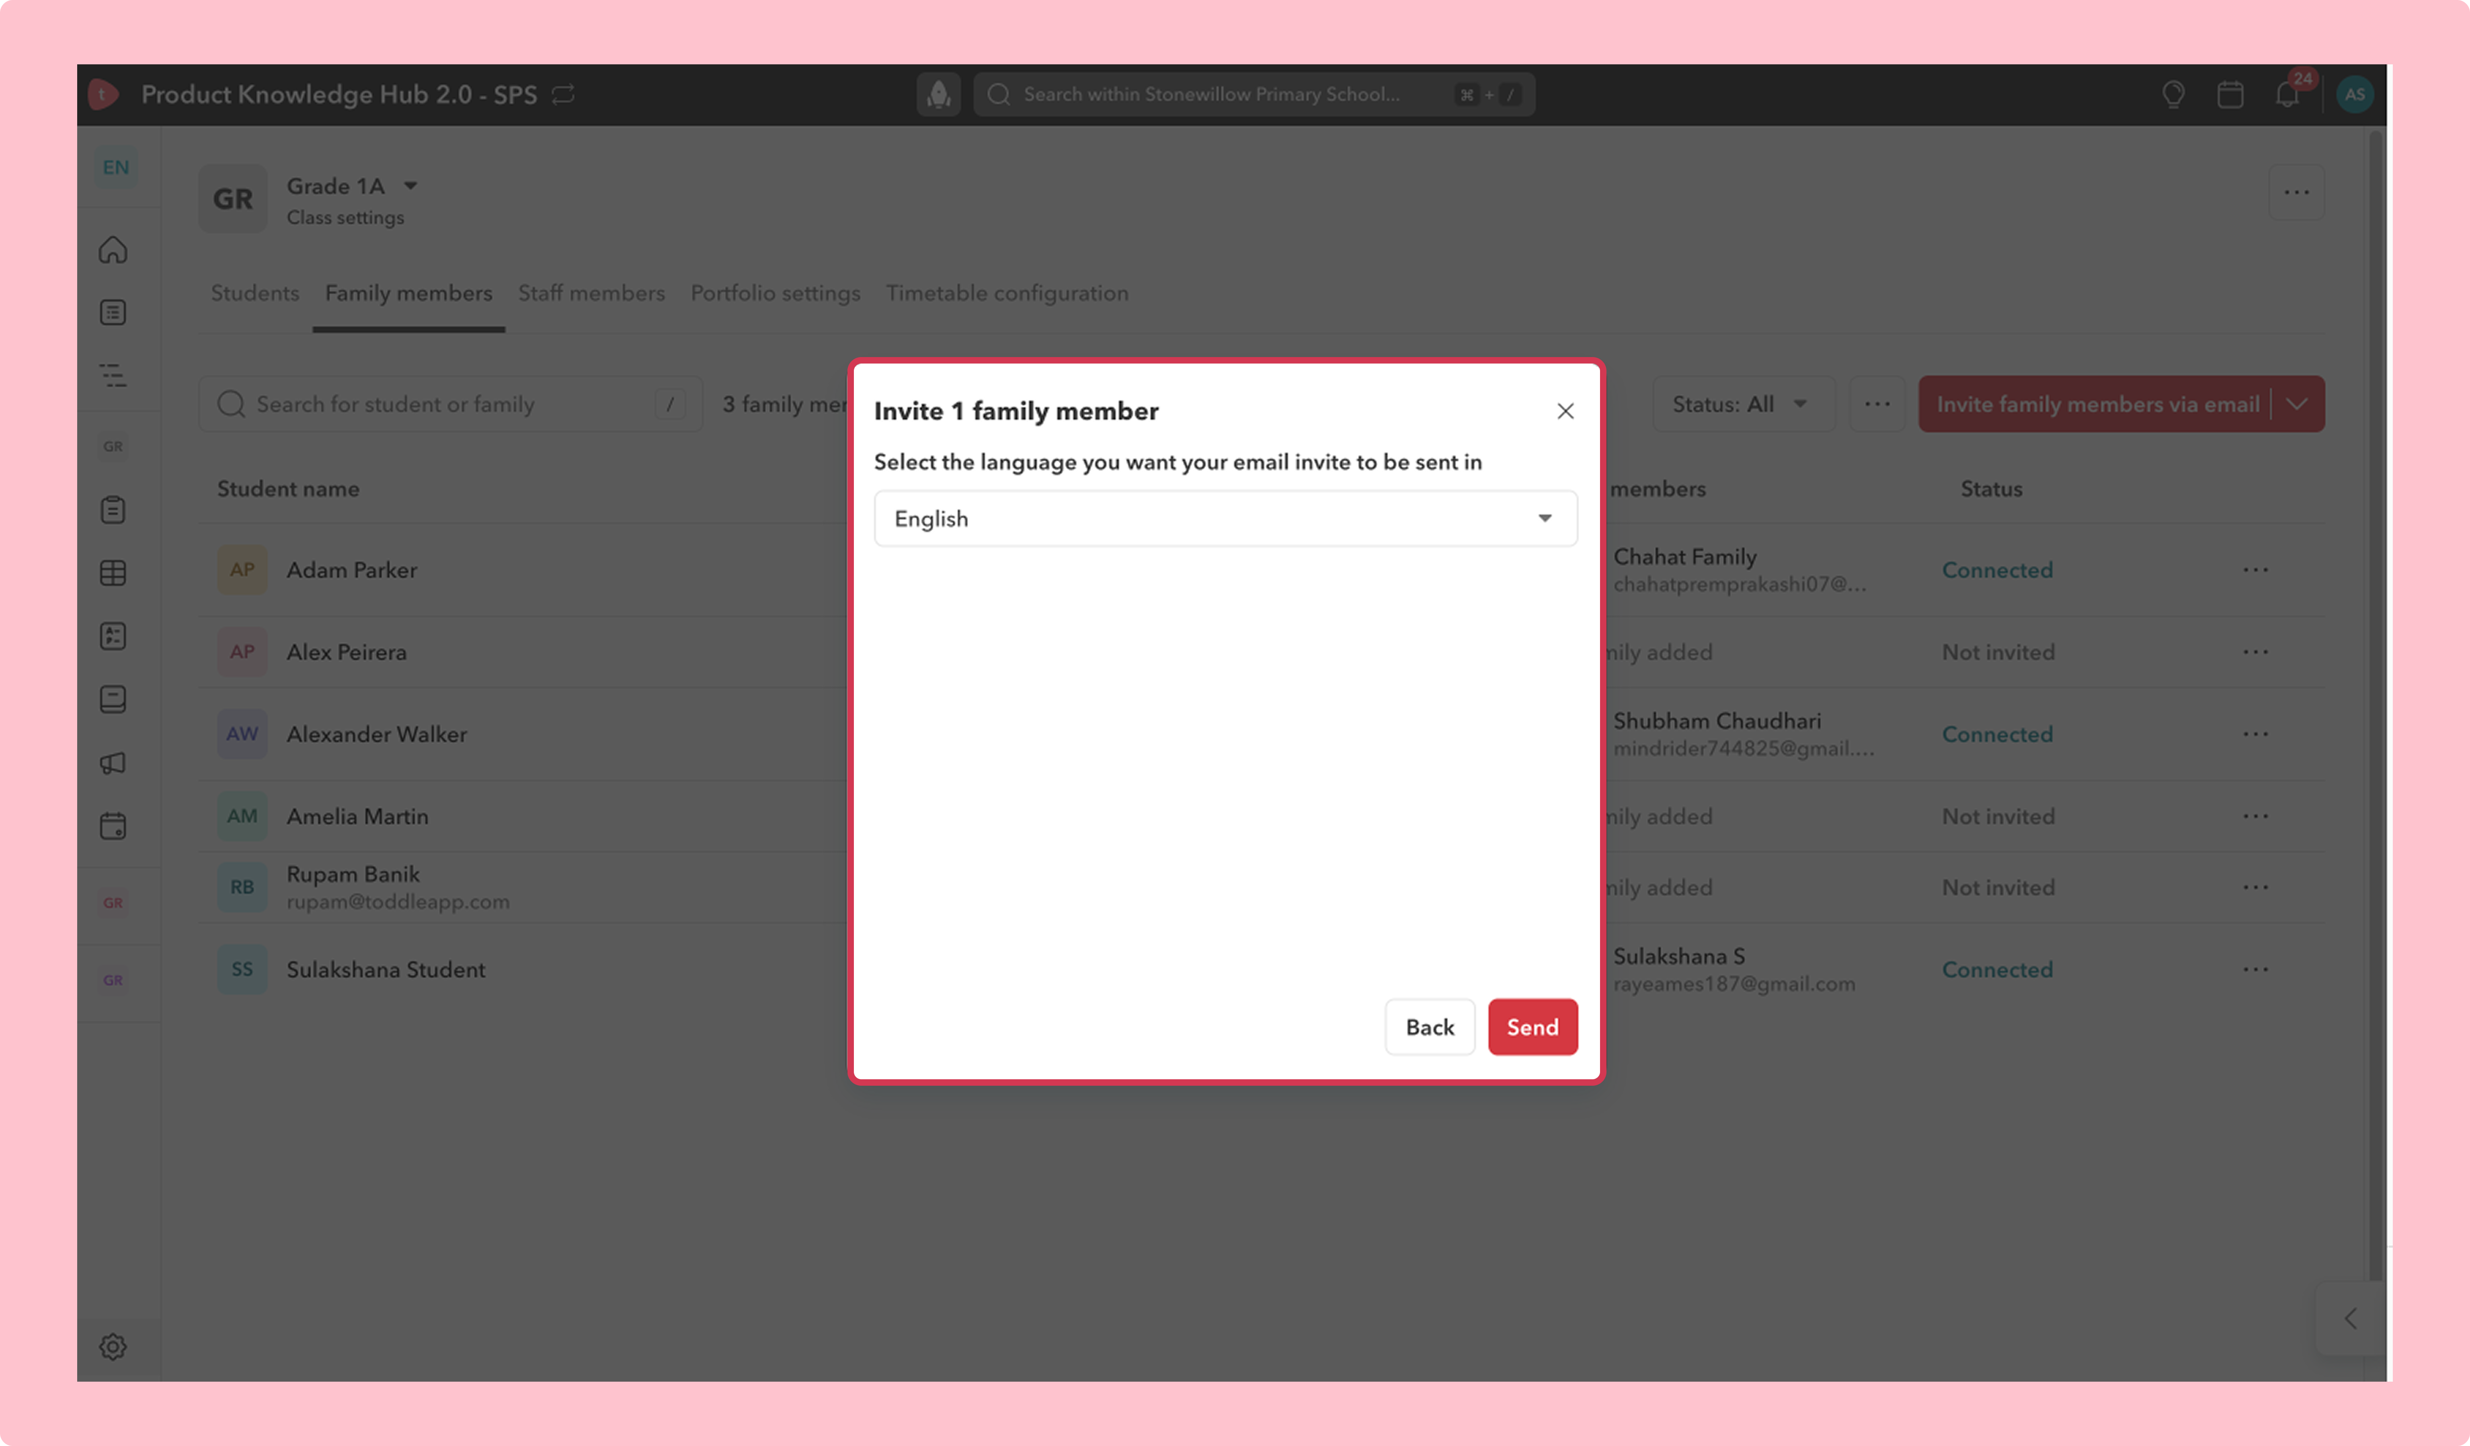
Task: Open the AS profile avatar
Action: [2354, 94]
